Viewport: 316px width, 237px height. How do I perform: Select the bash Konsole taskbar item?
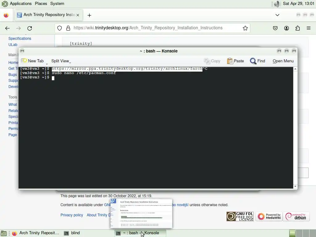(140, 233)
